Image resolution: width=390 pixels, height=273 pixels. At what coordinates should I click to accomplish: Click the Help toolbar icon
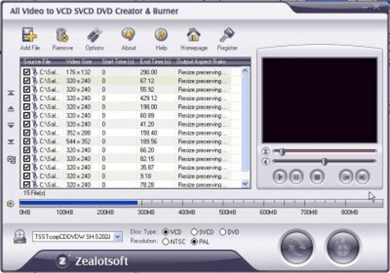point(161,34)
